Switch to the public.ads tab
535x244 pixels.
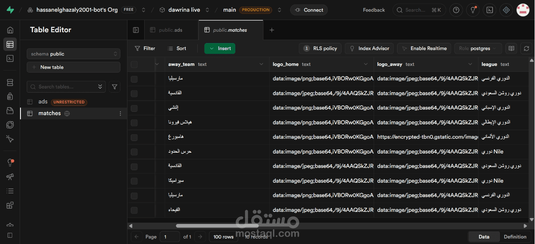[171, 30]
